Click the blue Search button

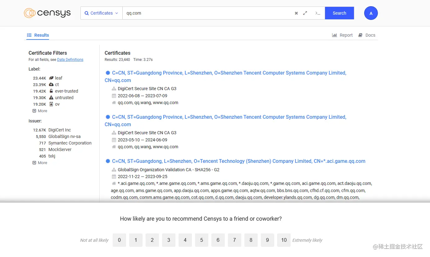(339, 13)
